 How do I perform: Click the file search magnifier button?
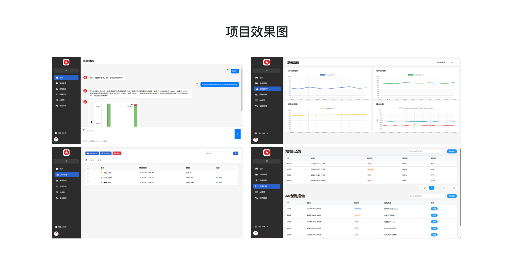pos(236,153)
